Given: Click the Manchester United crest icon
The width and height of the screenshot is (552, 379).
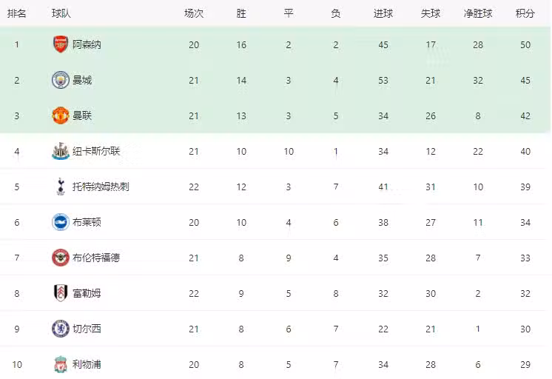Looking at the screenshot, I should 60,115.
